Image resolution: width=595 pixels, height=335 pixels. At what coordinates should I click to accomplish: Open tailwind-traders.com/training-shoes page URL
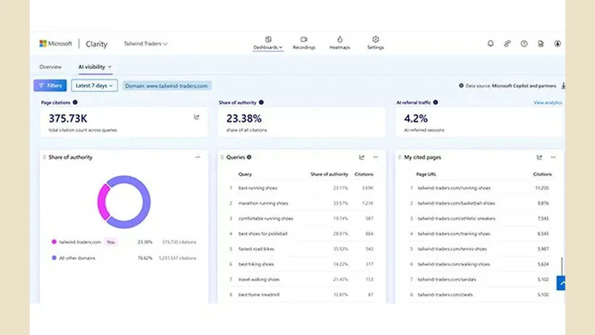tap(454, 234)
